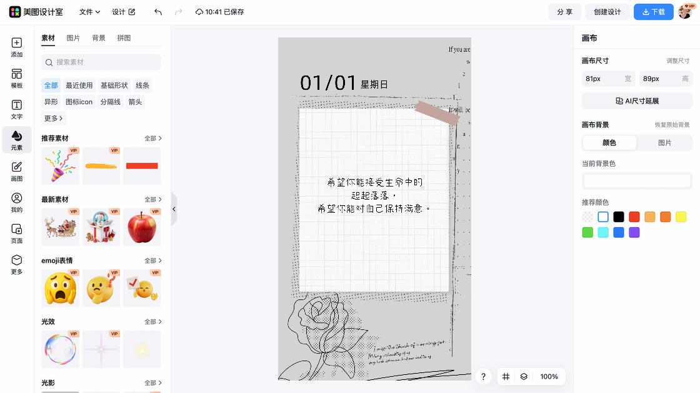The image size is (700, 393).
Task: Select the 基础形状 filter chip
Action: pos(114,85)
